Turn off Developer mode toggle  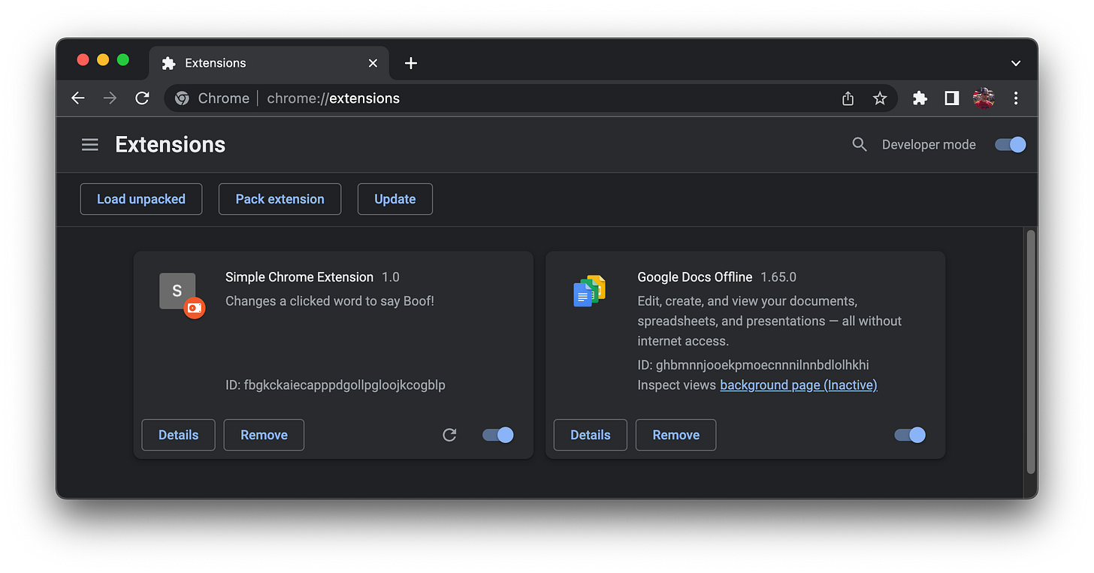(1011, 145)
